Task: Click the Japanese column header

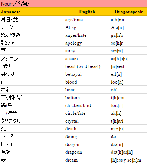Action: [x=32, y=12]
